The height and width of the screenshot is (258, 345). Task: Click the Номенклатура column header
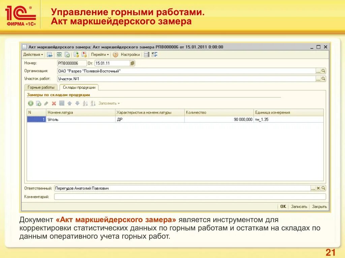tap(81, 112)
